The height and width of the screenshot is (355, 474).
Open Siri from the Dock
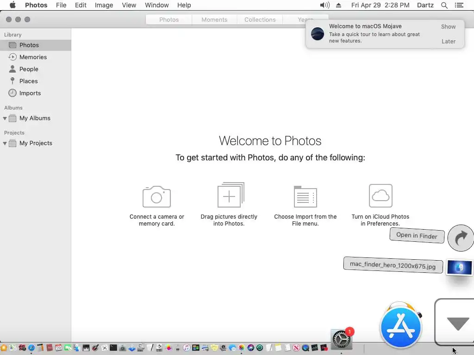click(x=250, y=348)
